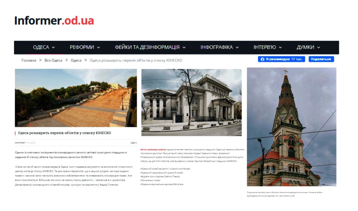Select ІНФОГРАФІКА in navigation bar
358x211 pixels.
216,47
